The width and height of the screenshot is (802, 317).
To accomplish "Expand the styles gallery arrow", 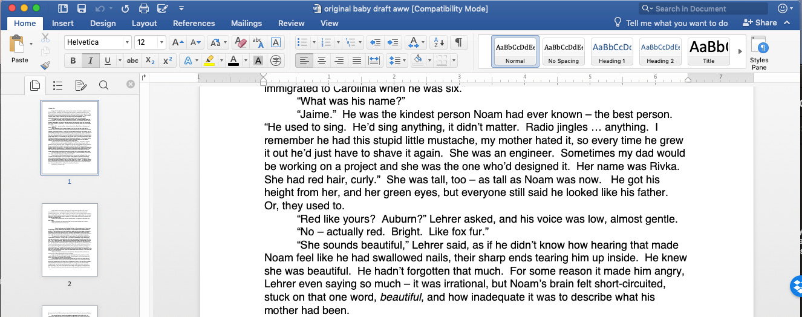I will tap(740, 51).
